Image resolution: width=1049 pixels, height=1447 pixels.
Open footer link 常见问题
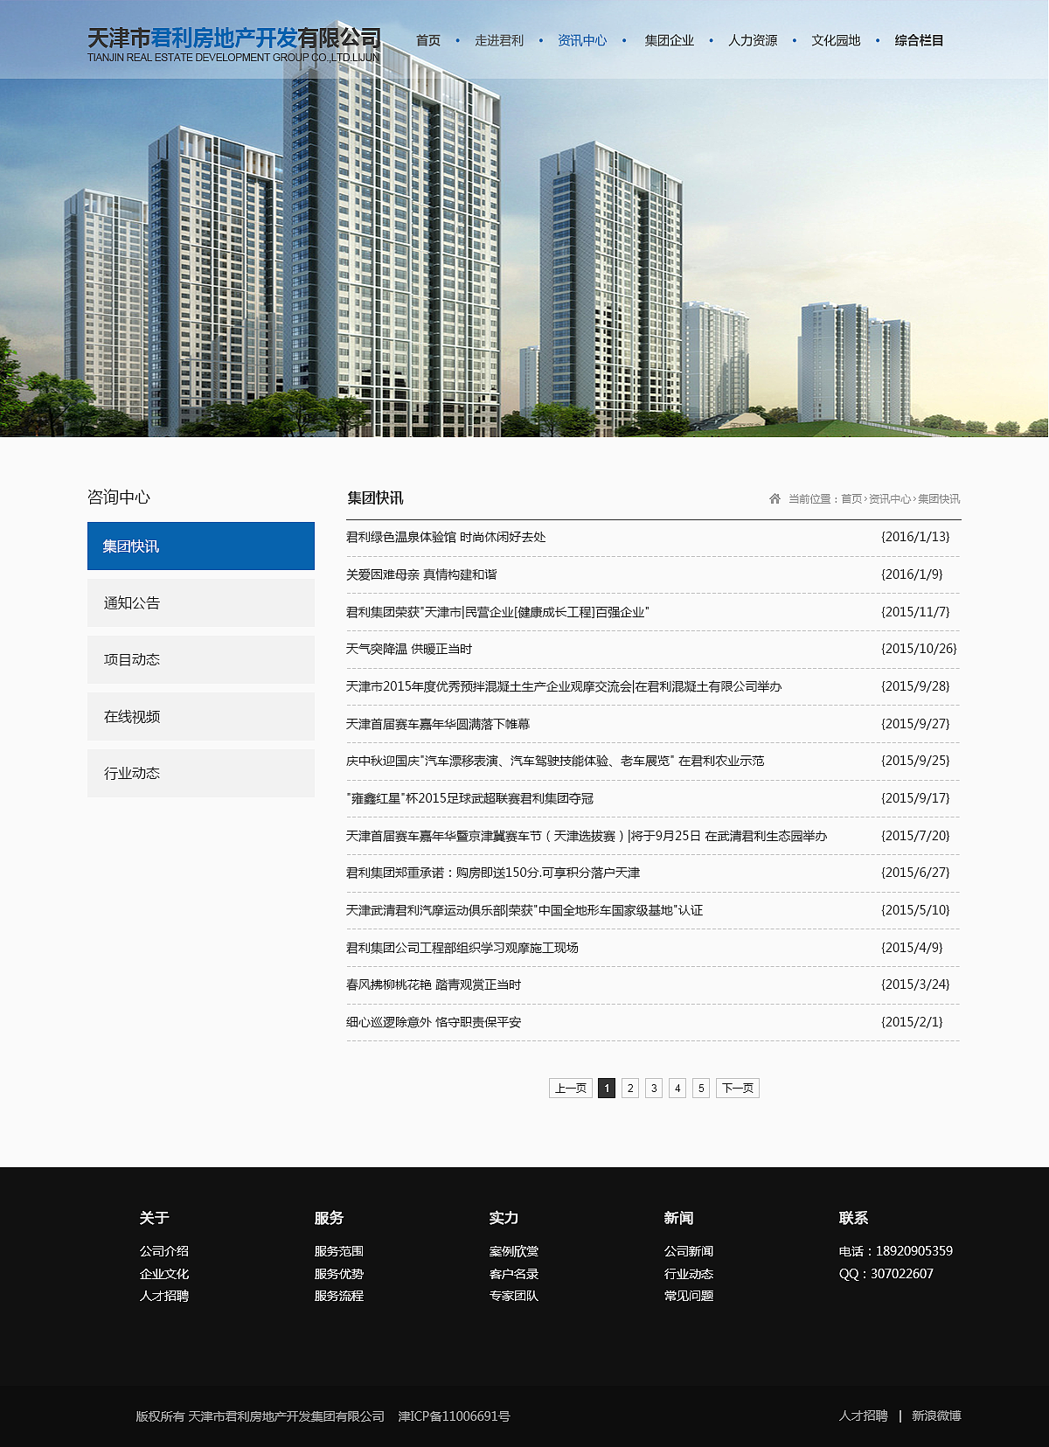pyautogui.click(x=689, y=1296)
